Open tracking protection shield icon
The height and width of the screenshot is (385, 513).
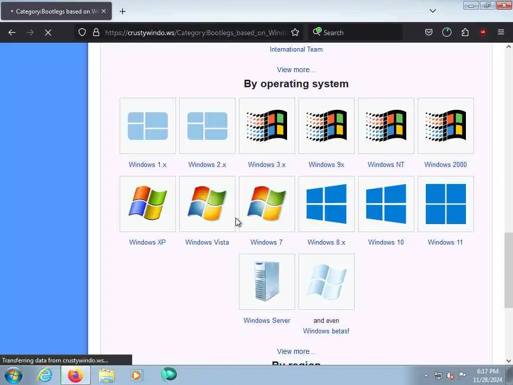(82, 33)
